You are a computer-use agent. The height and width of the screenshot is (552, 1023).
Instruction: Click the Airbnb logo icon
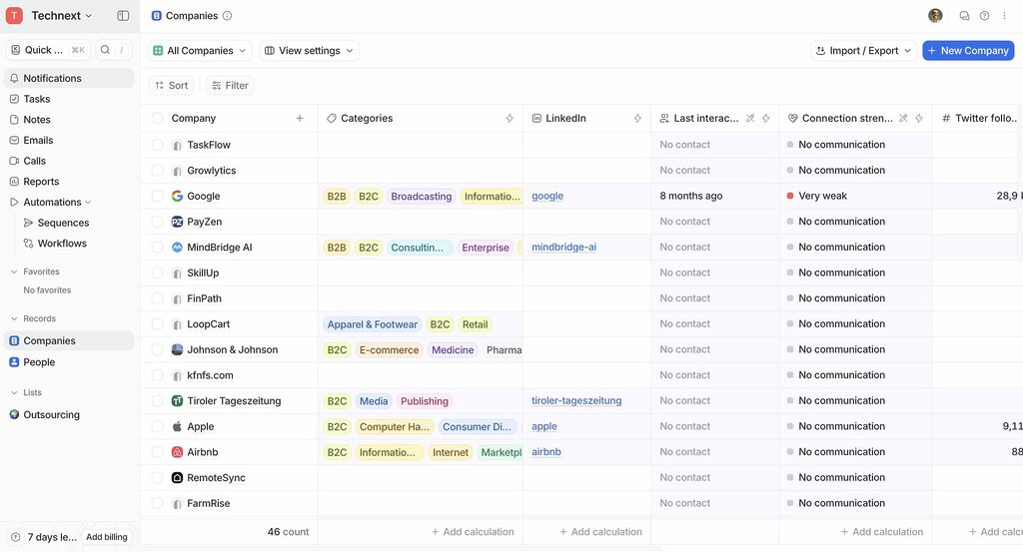click(177, 451)
